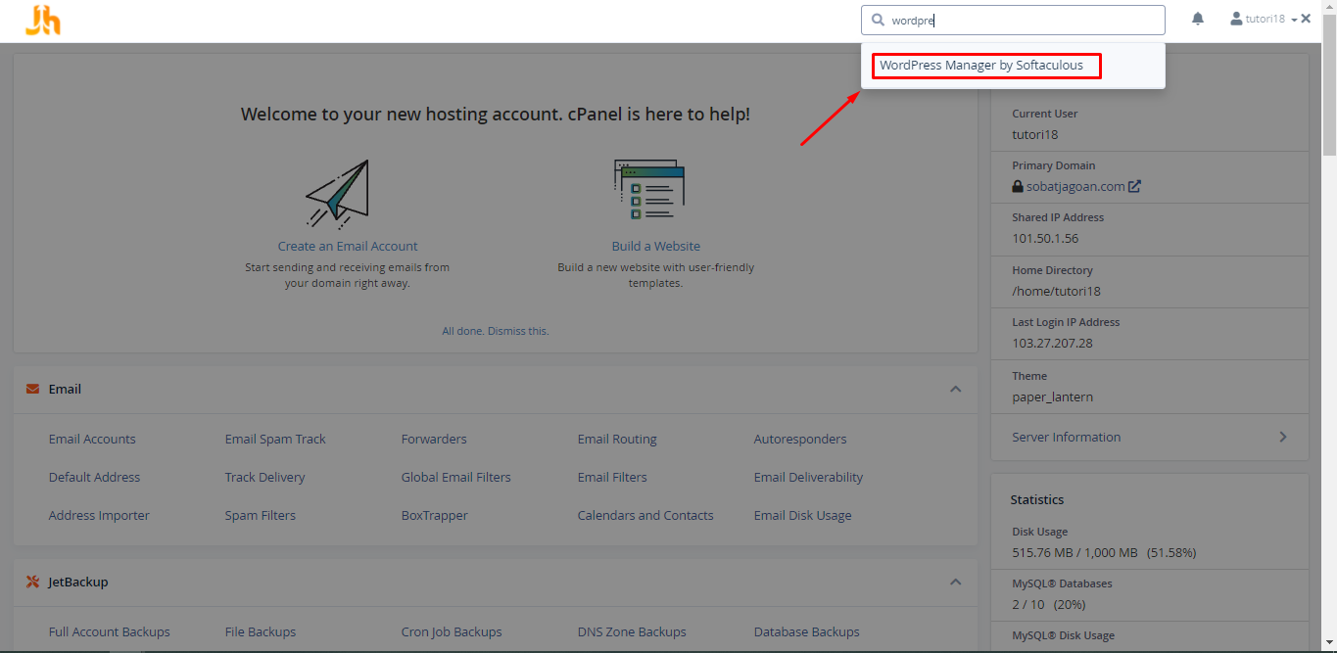Image resolution: width=1337 pixels, height=653 pixels.
Task: Click the Build a Website illustration icon
Action: pyautogui.click(x=649, y=190)
